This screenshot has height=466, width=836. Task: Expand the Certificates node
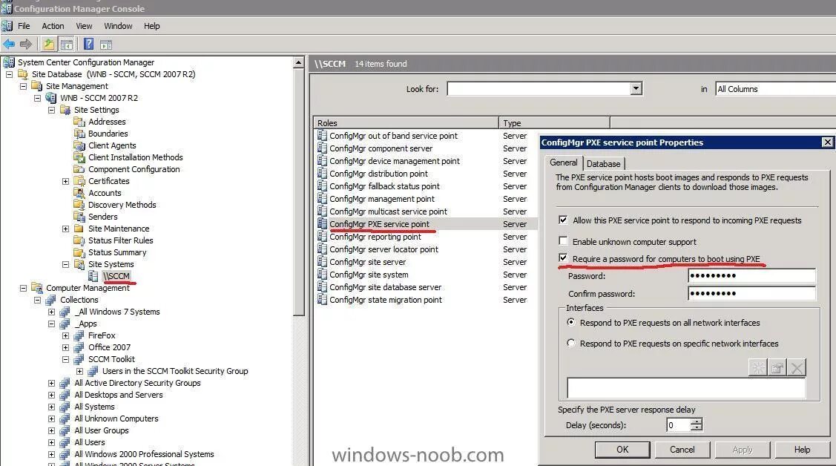click(65, 181)
